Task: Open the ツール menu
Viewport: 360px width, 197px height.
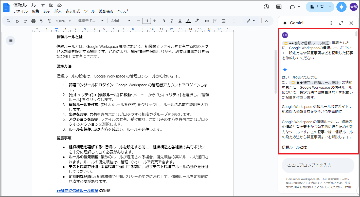Action: (89, 11)
